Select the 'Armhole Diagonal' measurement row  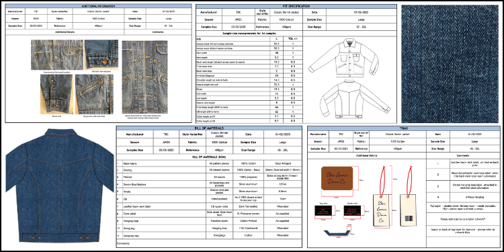tap(249, 75)
